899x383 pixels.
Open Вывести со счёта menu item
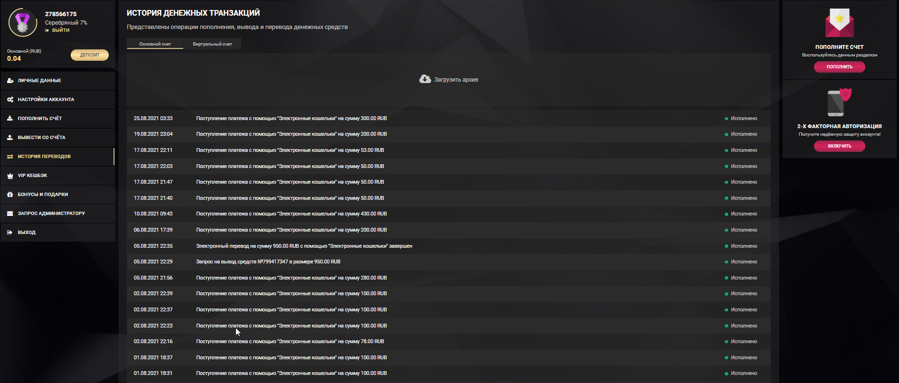point(42,138)
